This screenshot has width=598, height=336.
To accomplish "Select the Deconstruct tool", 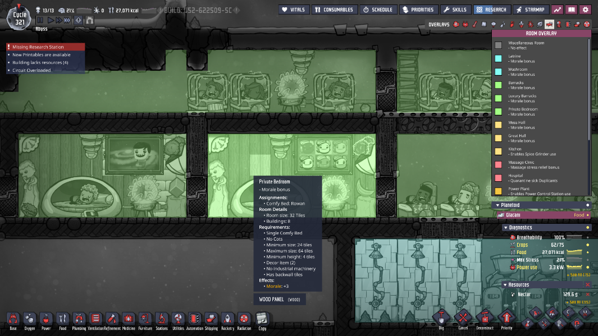I will tap(485, 320).
